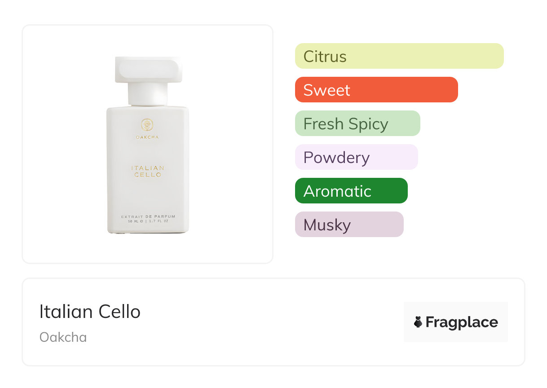Click the bottle neck below the cap

coord(147,94)
